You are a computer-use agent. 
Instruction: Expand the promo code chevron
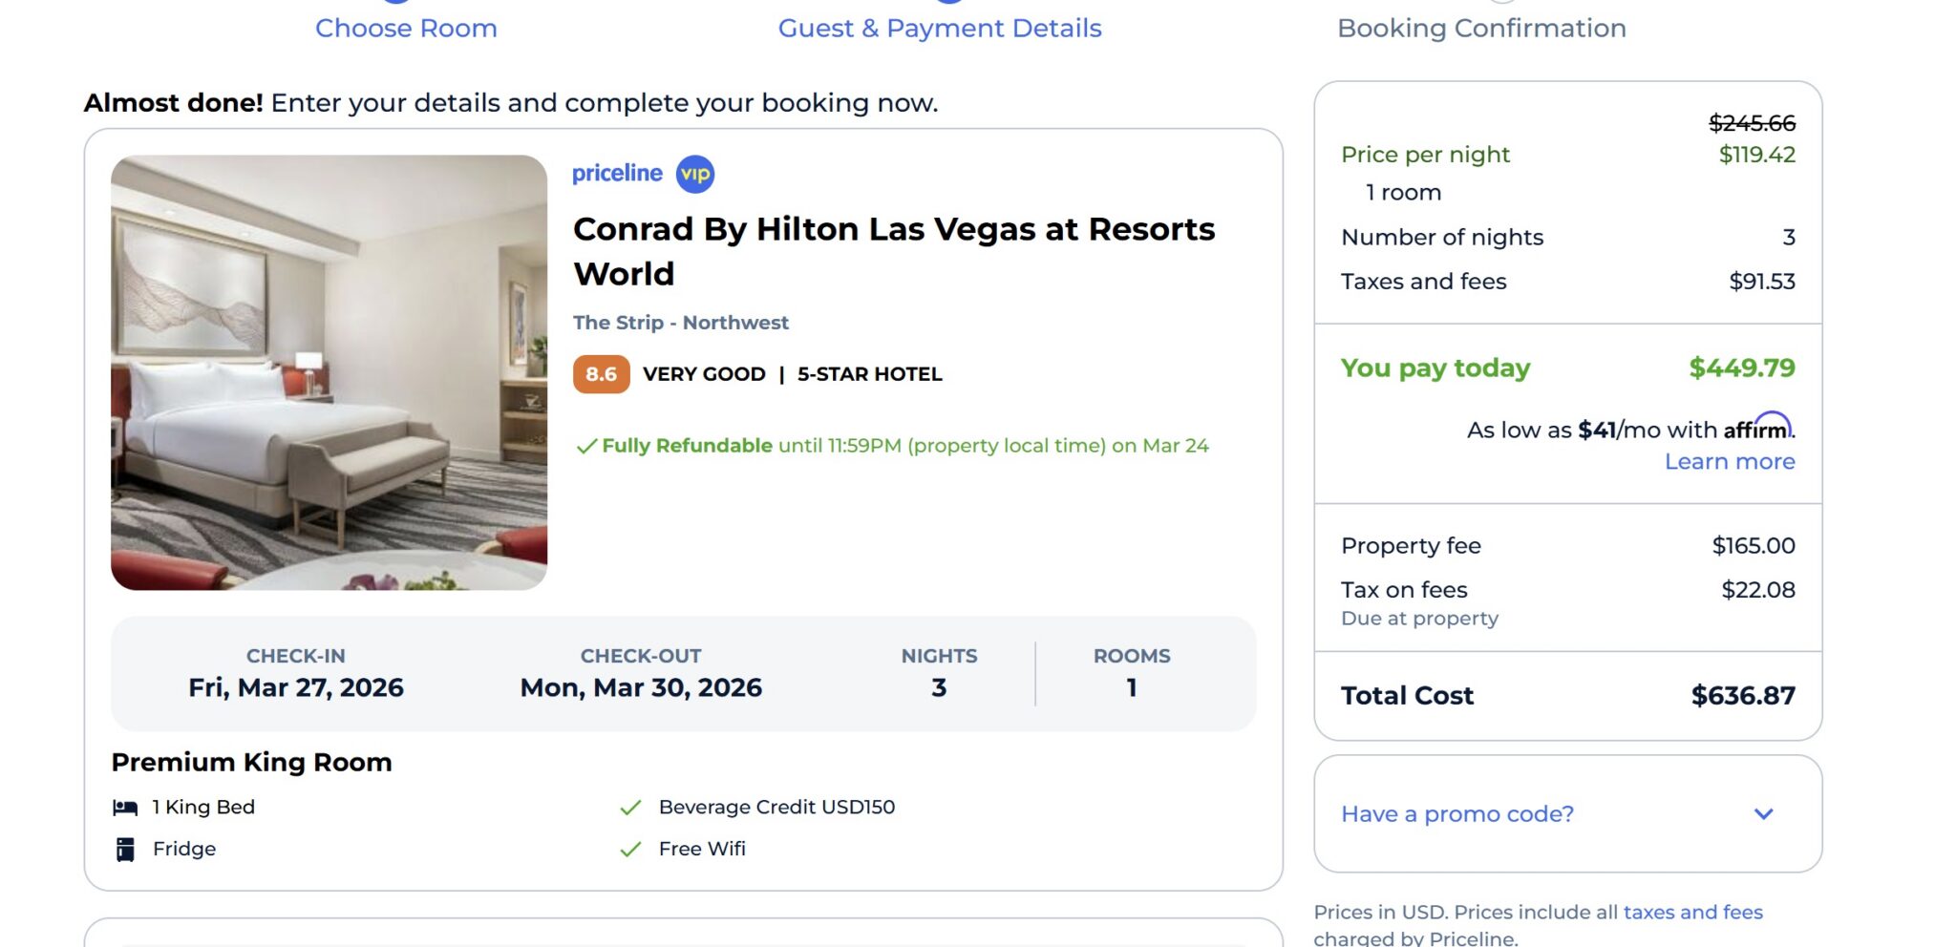[x=1763, y=813]
